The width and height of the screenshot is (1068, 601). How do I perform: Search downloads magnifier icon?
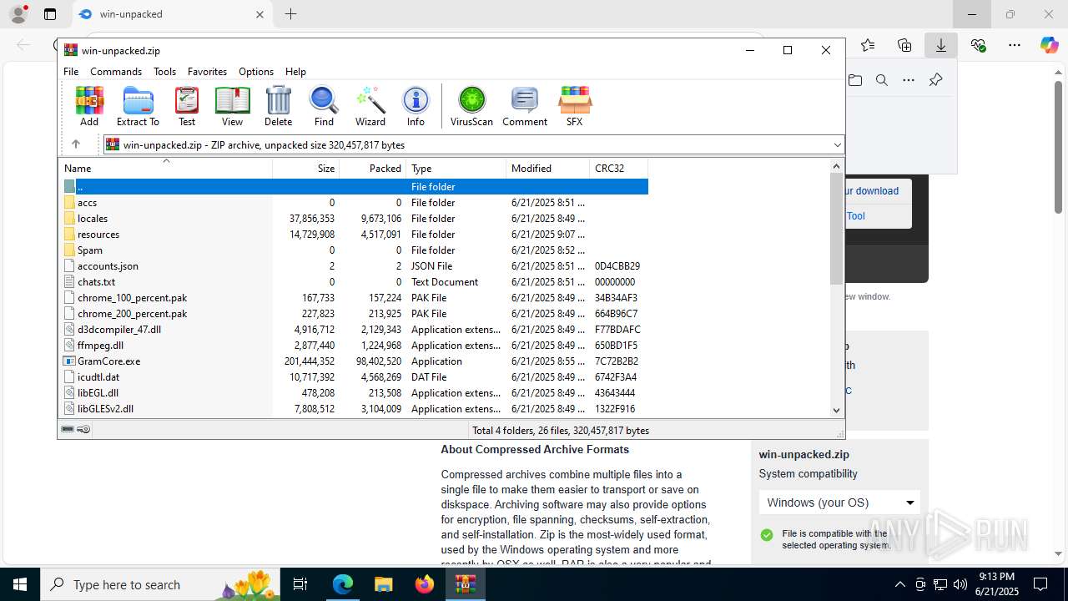[882, 80]
